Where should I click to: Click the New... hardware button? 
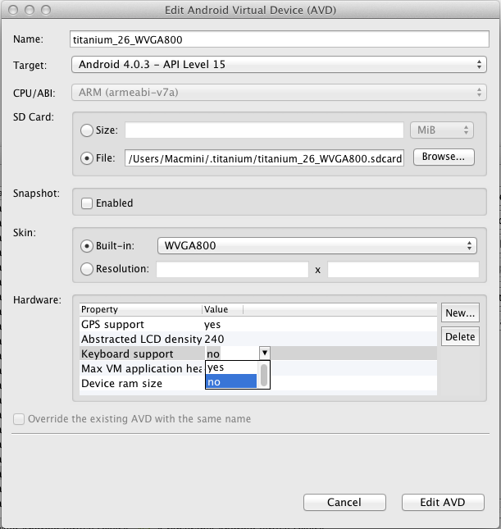coord(460,312)
